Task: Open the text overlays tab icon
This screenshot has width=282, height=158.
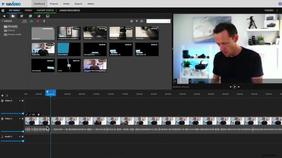Action: click(22, 16)
